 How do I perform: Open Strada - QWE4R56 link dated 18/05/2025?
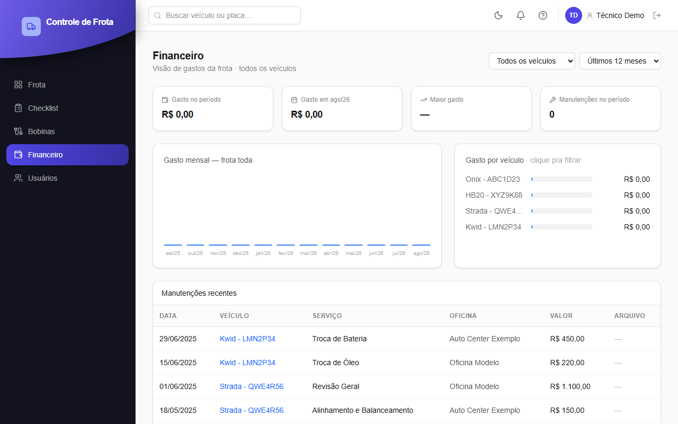click(x=252, y=410)
